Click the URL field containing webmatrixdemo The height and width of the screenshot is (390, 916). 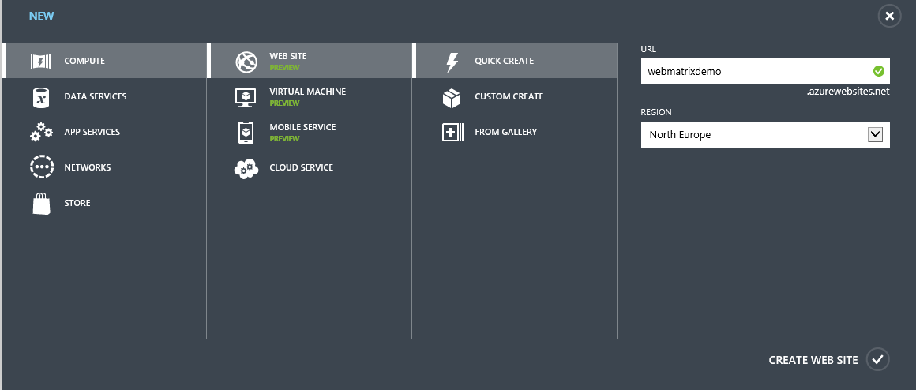tap(765, 71)
